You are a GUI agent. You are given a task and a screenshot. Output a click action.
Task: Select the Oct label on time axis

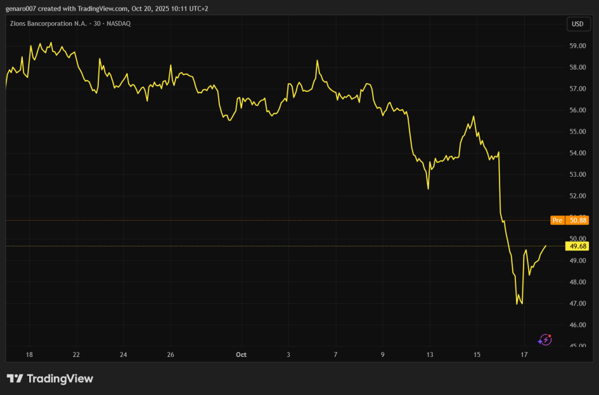(x=240, y=355)
